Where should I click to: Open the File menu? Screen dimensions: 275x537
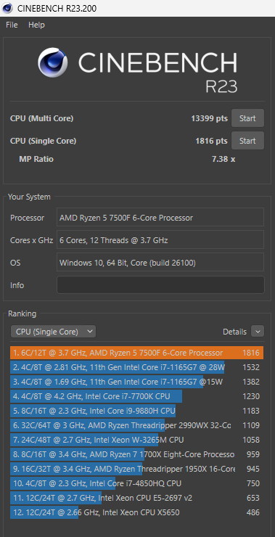point(12,25)
